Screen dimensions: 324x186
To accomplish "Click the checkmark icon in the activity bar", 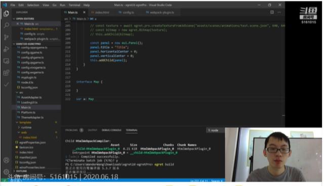I will pos(6,84).
